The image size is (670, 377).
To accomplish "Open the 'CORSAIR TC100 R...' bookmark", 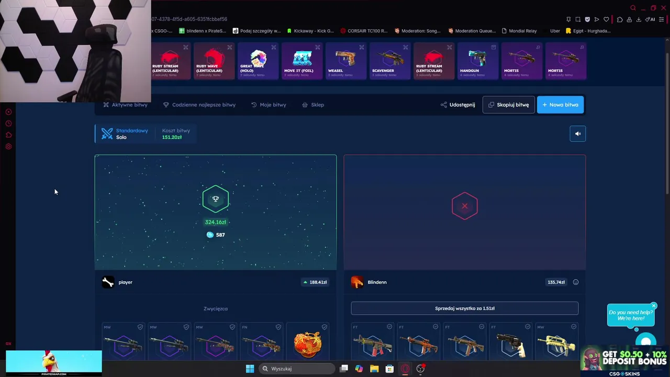I will click(x=364, y=31).
